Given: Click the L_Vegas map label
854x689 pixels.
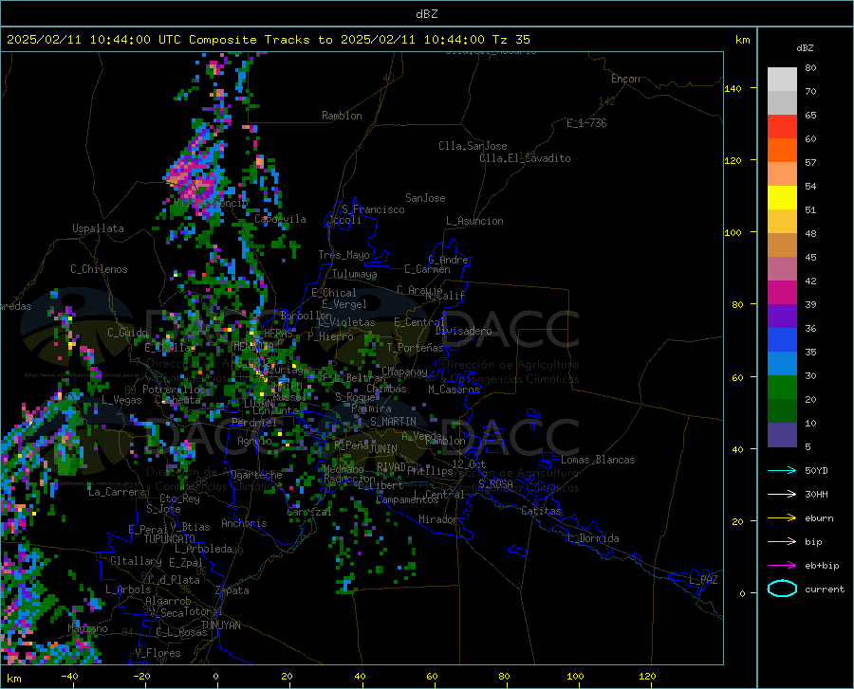Looking at the screenshot, I should pos(121,400).
